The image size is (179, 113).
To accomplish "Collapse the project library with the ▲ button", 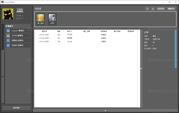I will click(x=153, y=9).
